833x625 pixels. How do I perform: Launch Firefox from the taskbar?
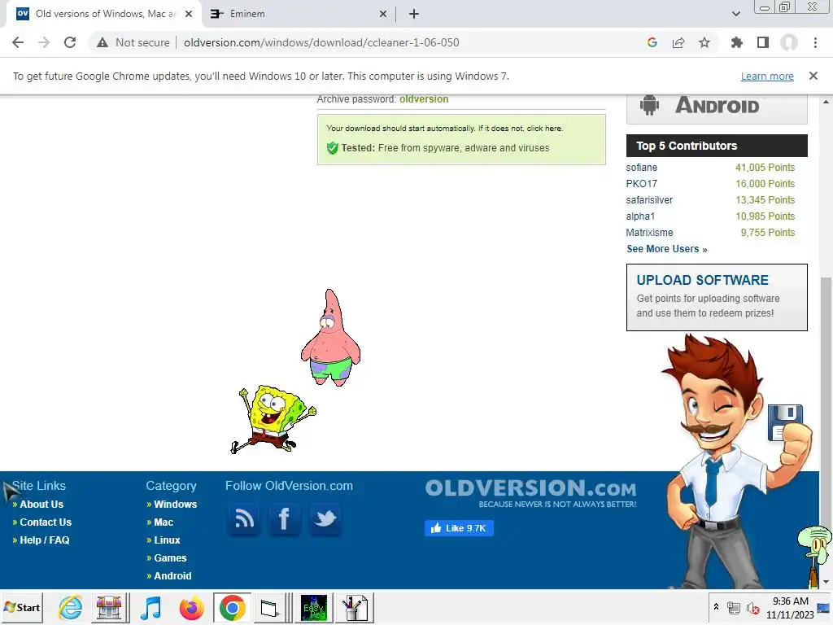coord(192,607)
